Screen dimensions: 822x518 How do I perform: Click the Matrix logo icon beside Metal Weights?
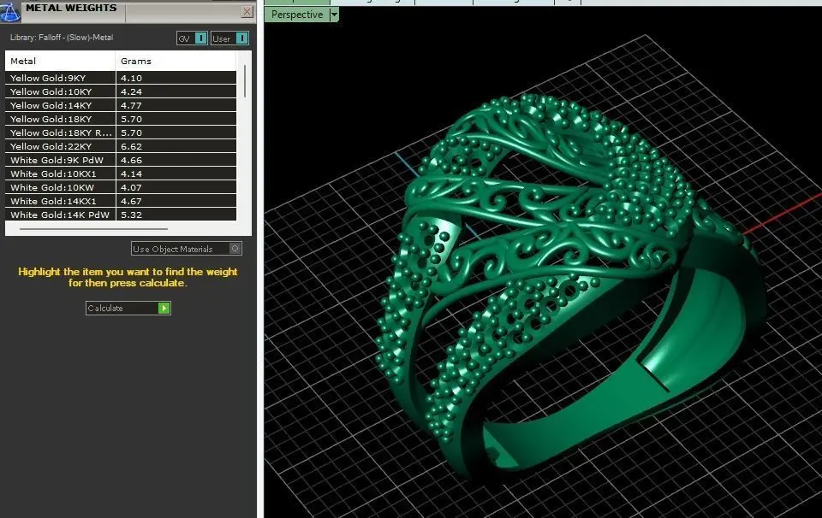[9, 11]
